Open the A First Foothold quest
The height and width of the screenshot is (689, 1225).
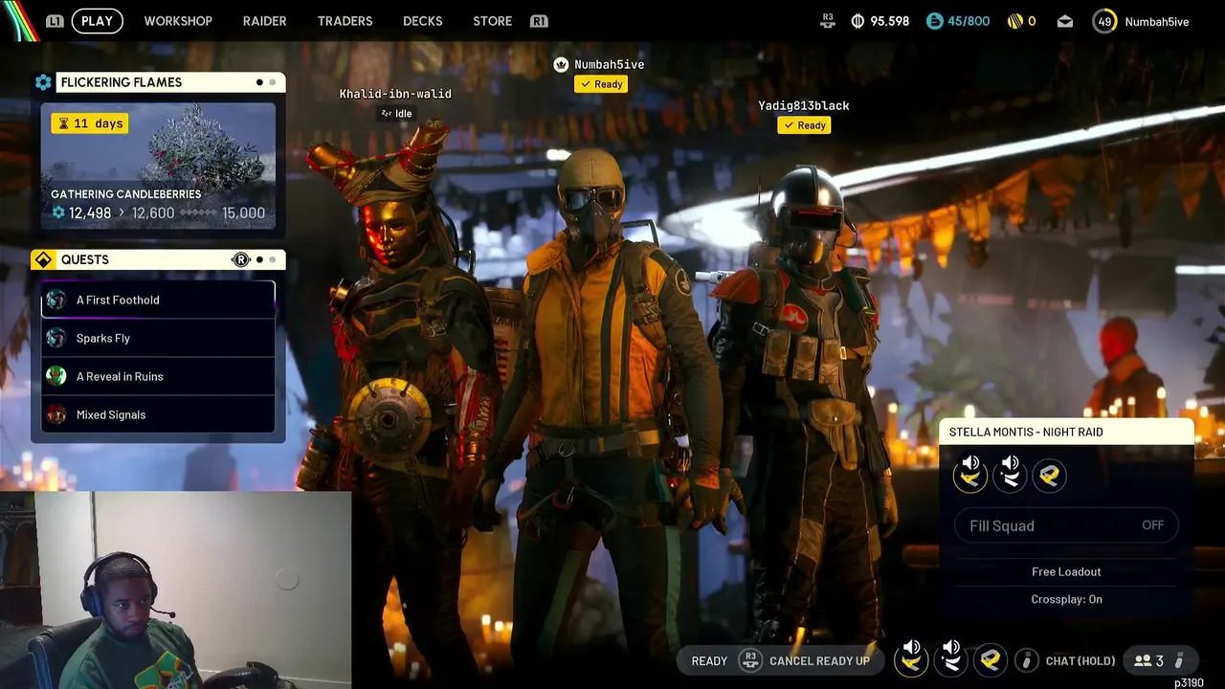coord(158,300)
